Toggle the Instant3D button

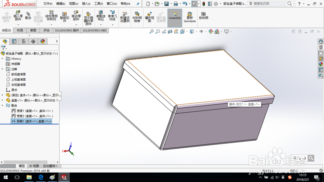point(175,18)
